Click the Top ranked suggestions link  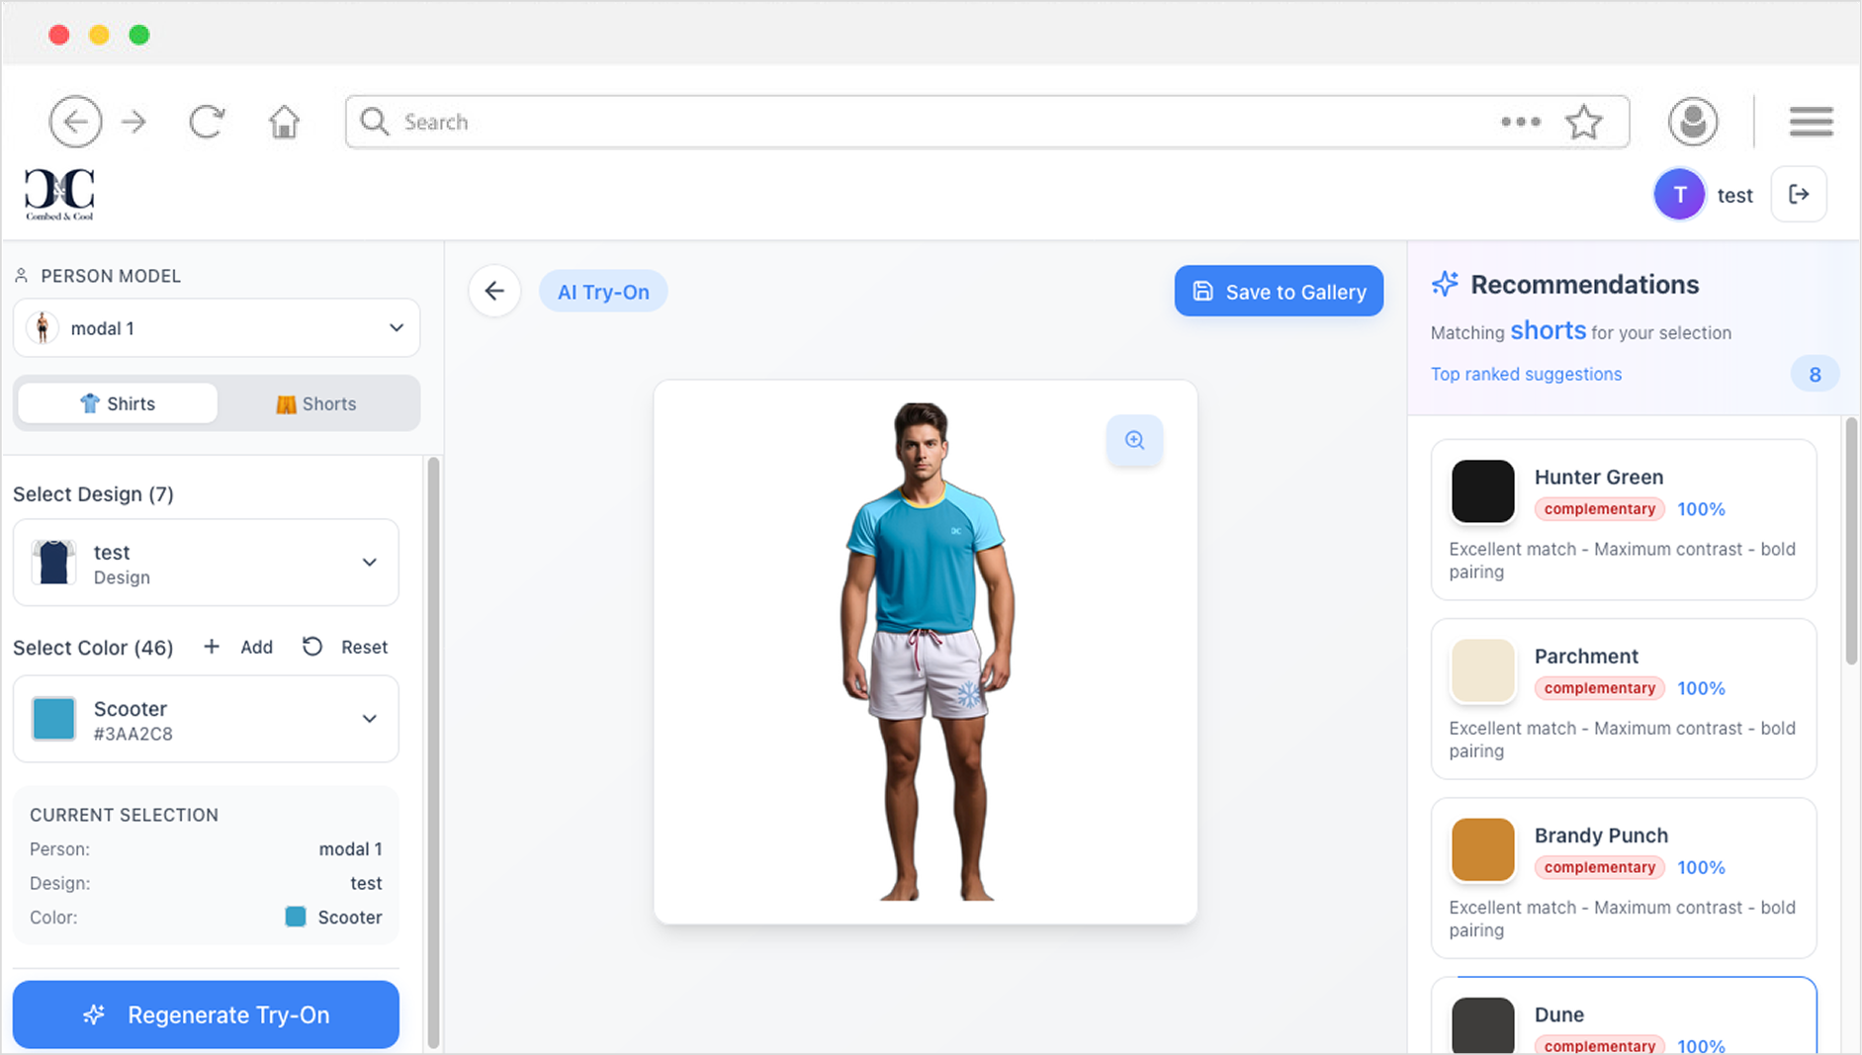[x=1526, y=374]
